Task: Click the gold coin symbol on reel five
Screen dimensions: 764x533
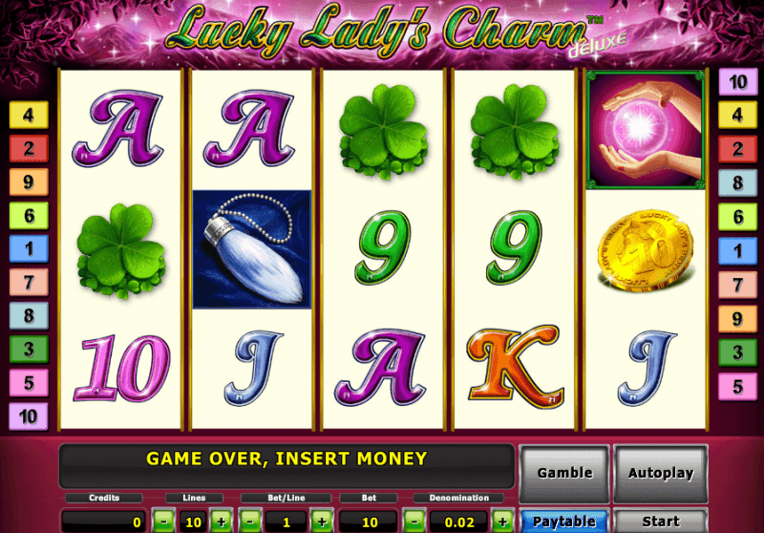Action: pos(646,250)
